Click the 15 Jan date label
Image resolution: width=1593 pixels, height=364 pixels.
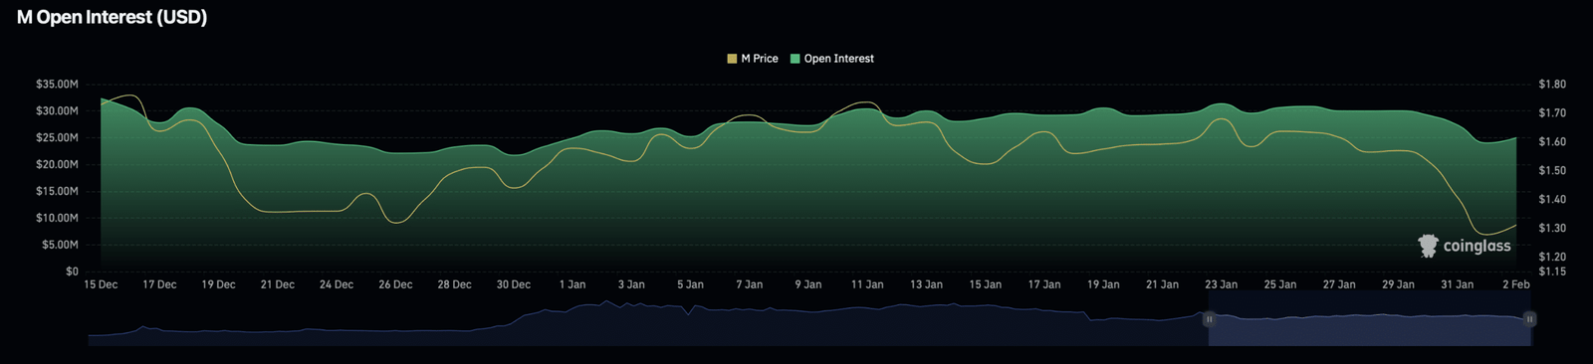986,284
